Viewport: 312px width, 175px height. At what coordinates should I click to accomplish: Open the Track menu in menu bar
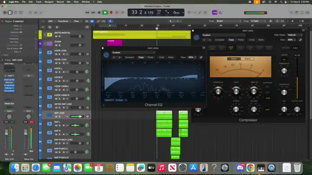[x=39, y=2]
